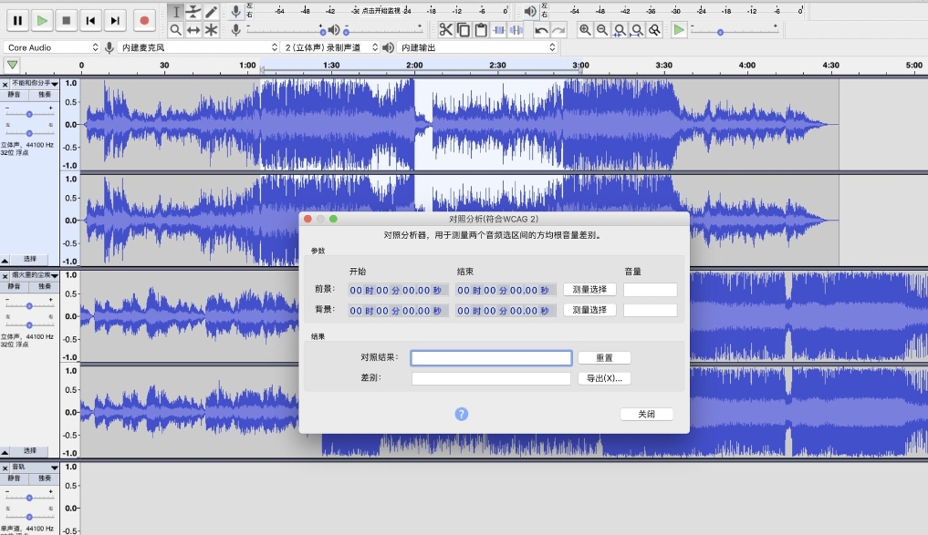Mute the 音轨 track (静音)
This screenshot has height=535, width=928.
pyautogui.click(x=15, y=478)
